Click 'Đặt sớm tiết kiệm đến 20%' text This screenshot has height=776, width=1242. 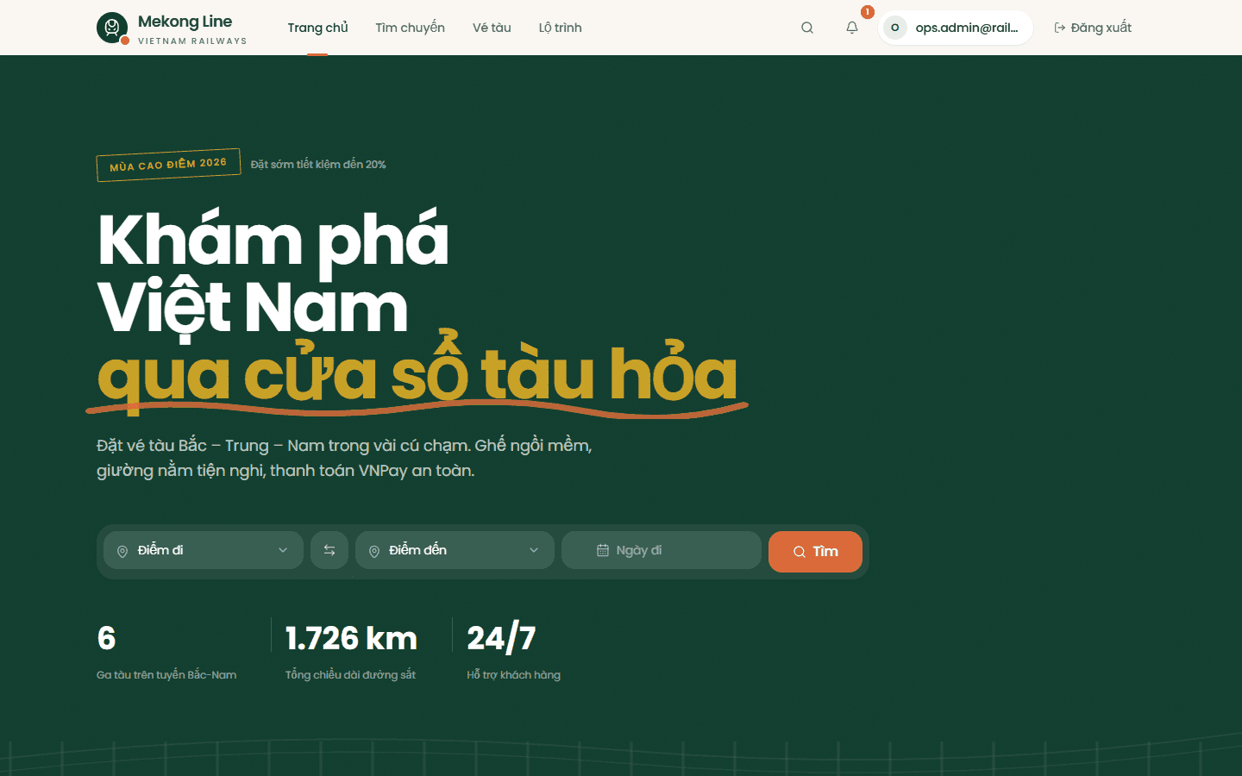(x=318, y=164)
